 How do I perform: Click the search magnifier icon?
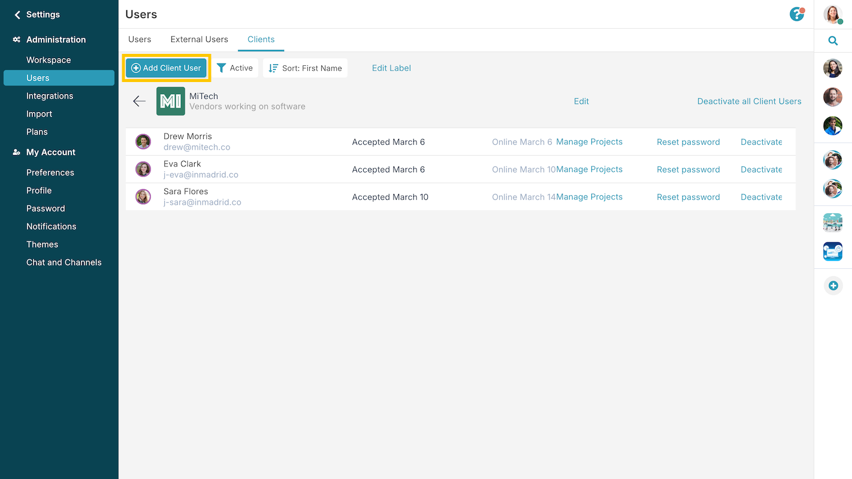(x=833, y=41)
